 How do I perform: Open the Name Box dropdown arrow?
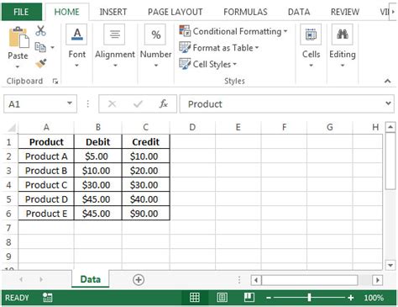tap(70, 103)
